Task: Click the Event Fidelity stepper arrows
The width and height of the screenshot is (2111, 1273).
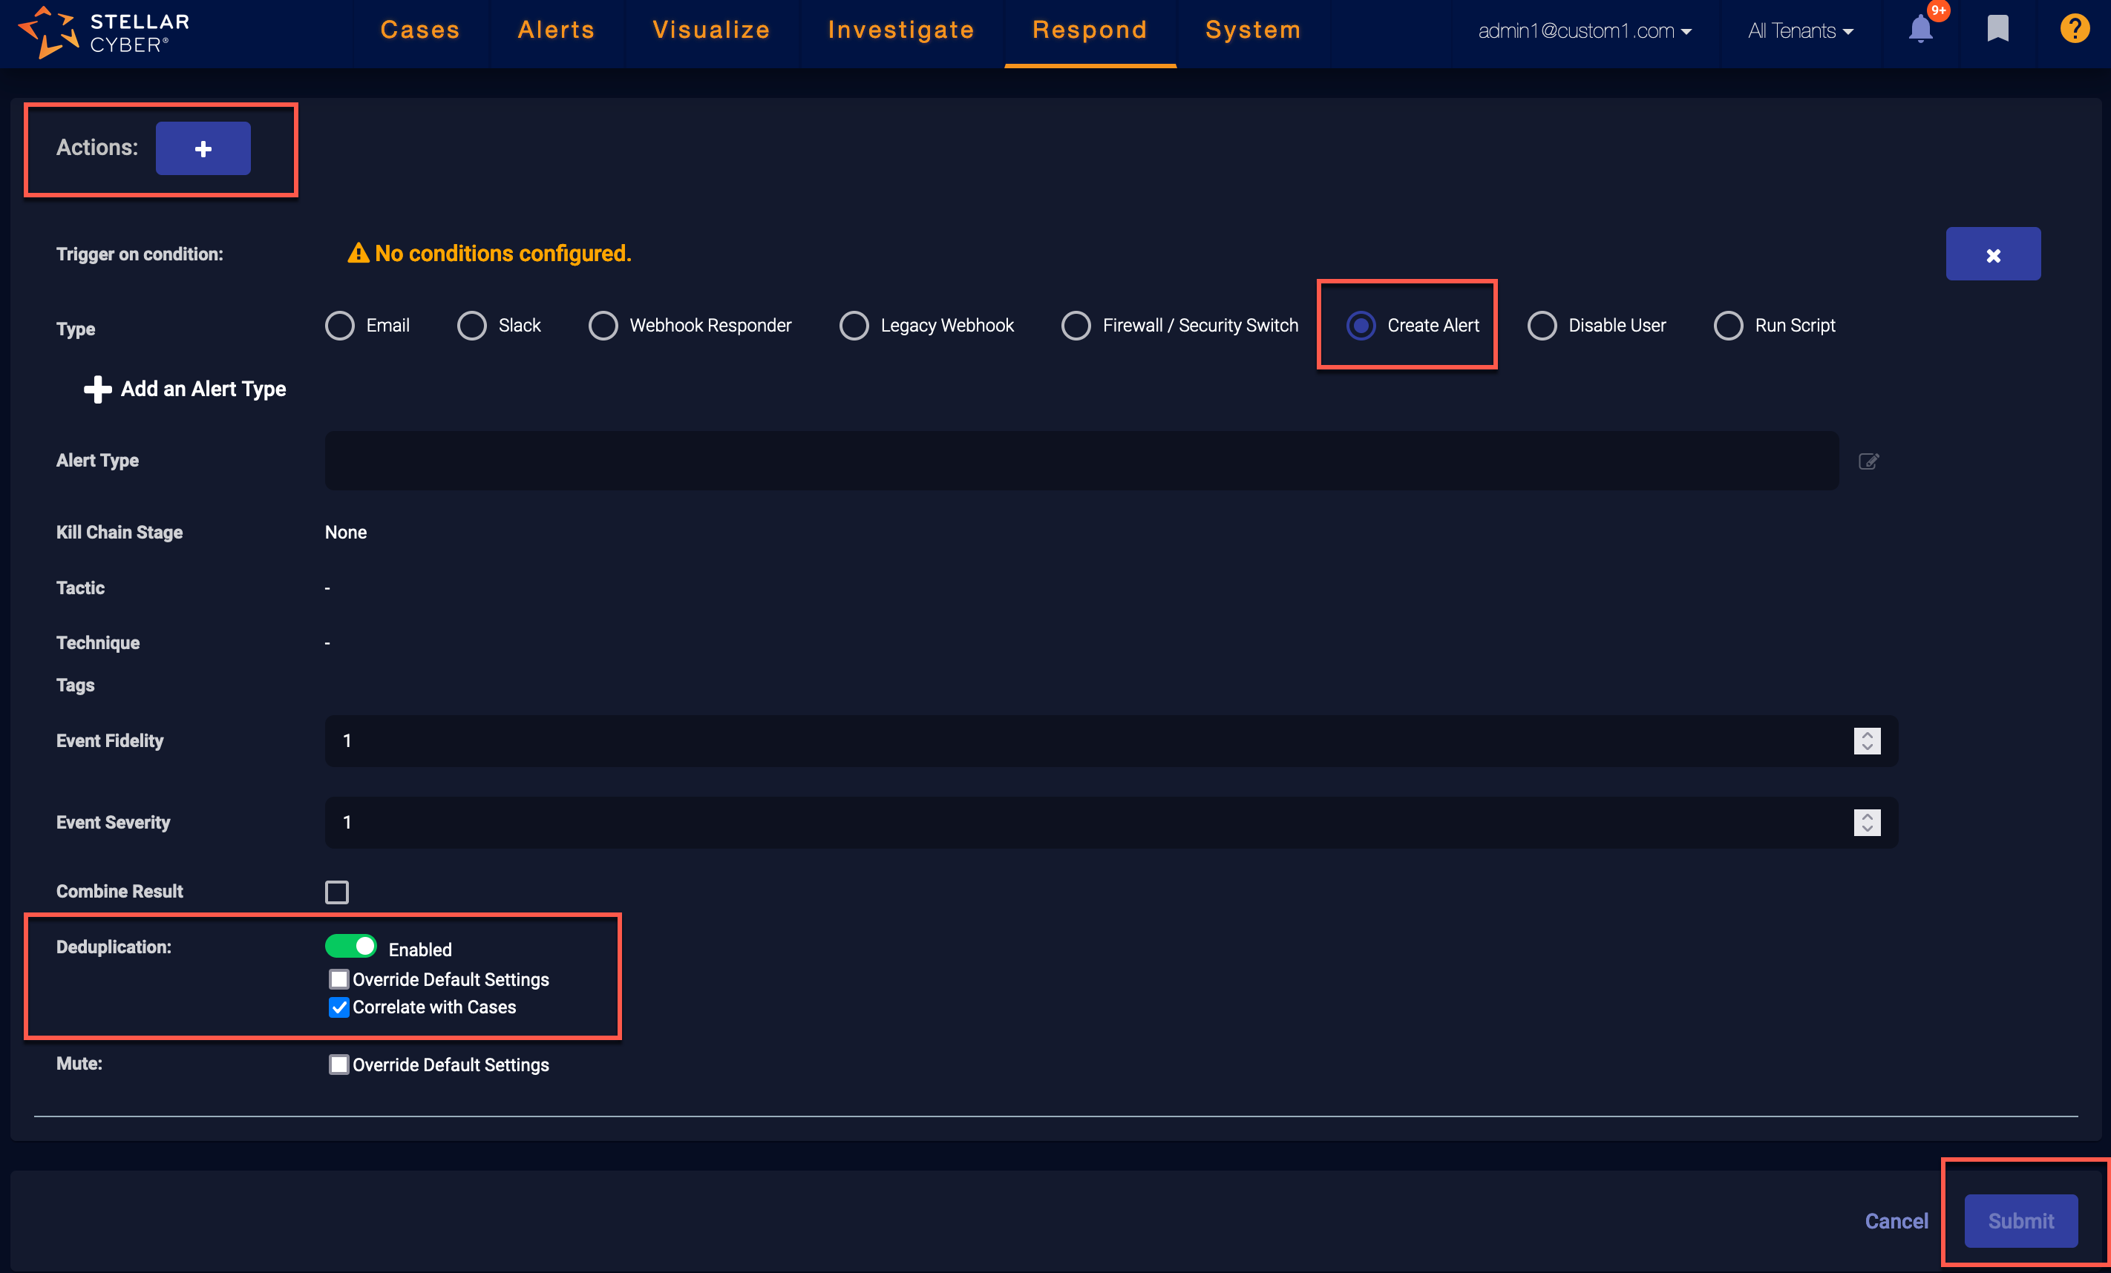Action: tap(1867, 740)
